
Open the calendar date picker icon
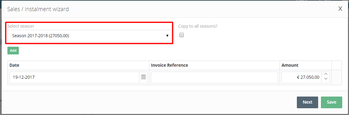pos(143,77)
